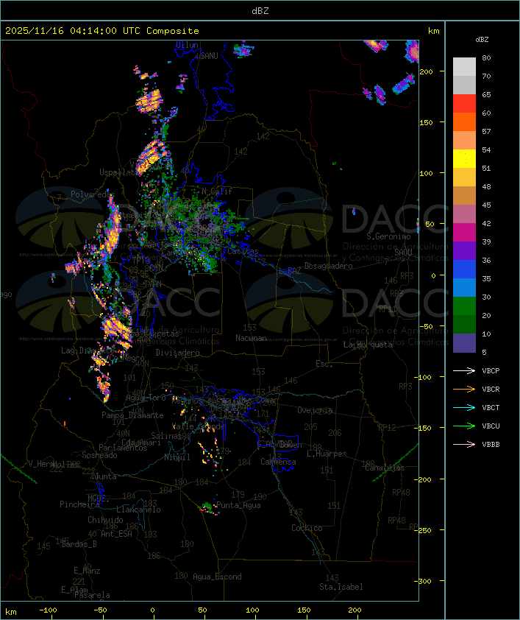The width and height of the screenshot is (520, 620).
Task: Select the violet purple legend swatch
Action: (x=464, y=251)
